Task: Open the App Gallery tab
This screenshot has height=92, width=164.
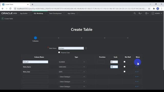Action: tap(71, 13)
